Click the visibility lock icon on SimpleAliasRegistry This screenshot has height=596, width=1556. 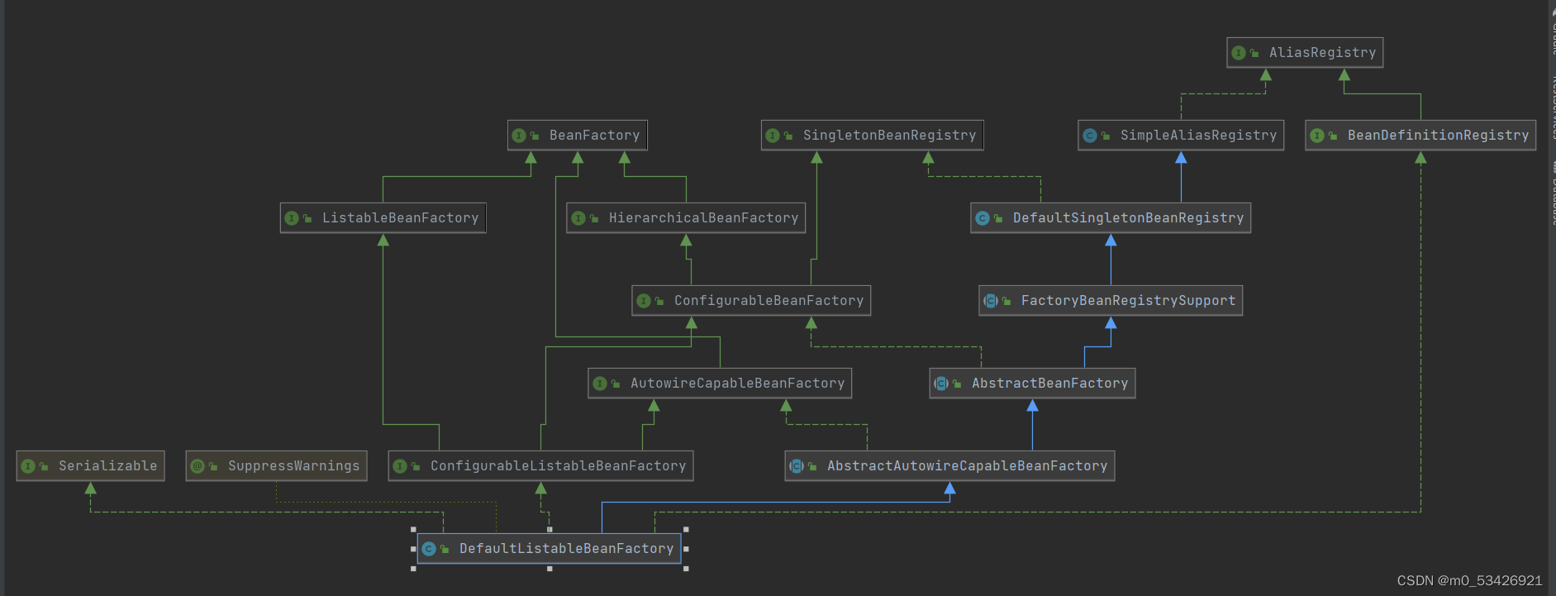[x=1106, y=136]
